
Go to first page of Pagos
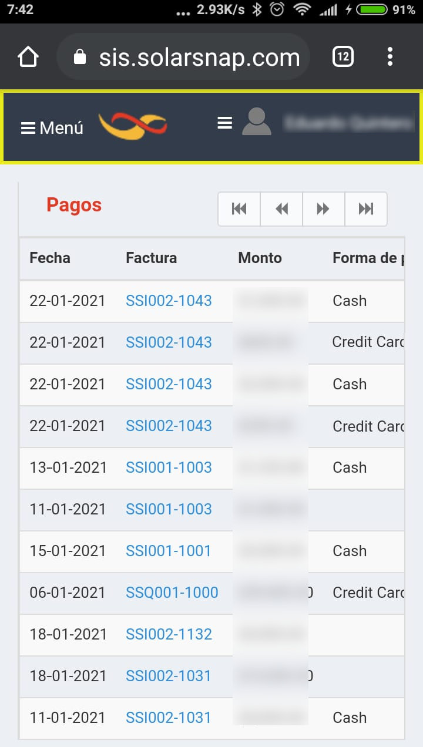coord(239,209)
